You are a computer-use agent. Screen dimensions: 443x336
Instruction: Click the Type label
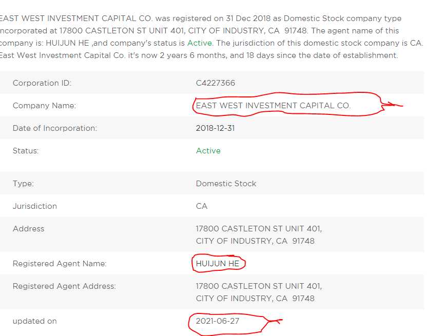pos(23,184)
